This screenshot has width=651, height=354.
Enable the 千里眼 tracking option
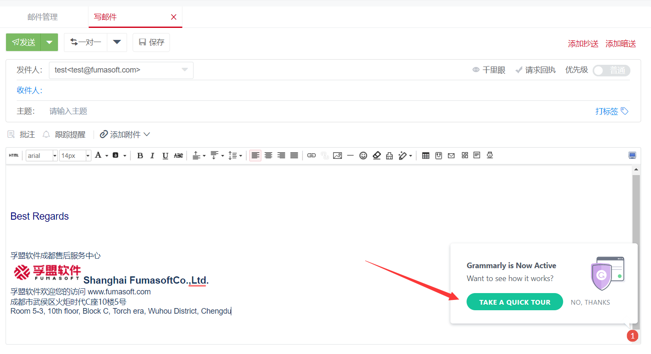pyautogui.click(x=489, y=70)
